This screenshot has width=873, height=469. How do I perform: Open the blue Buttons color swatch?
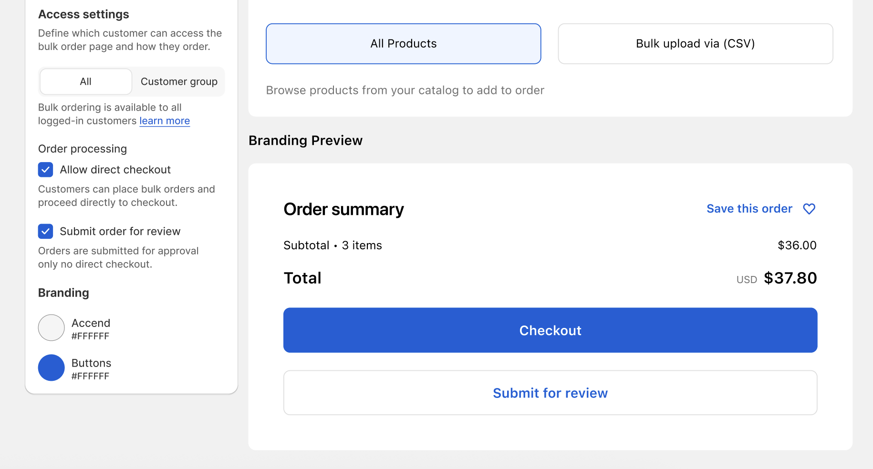click(51, 367)
